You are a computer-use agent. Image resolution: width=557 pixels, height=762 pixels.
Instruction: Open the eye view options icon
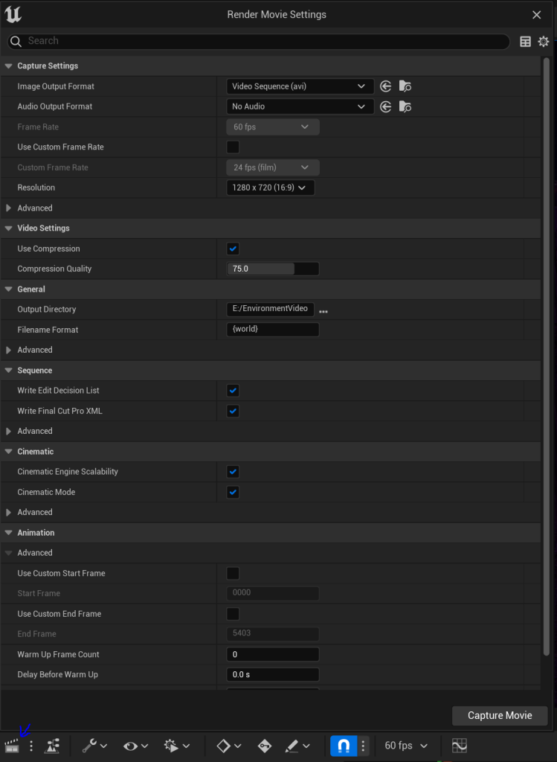(x=135, y=746)
